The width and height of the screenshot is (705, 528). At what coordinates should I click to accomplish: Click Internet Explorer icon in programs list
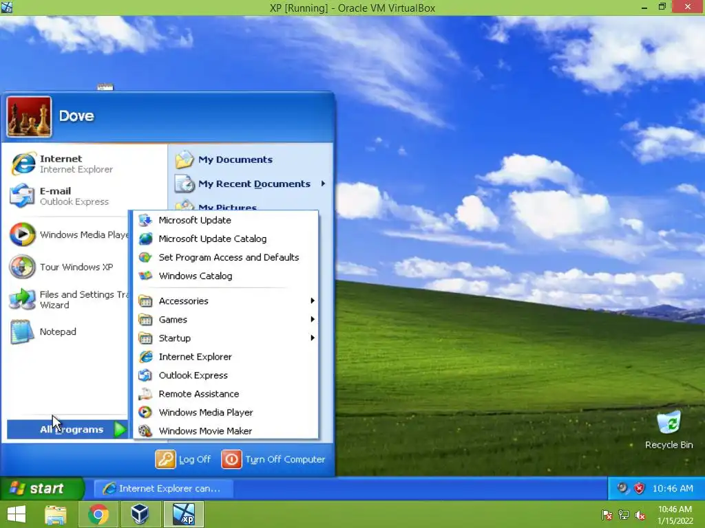145,357
